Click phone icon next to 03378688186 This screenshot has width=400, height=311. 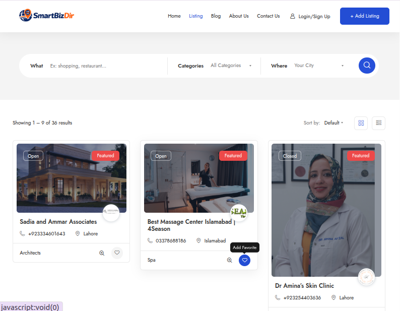pyautogui.click(x=150, y=240)
